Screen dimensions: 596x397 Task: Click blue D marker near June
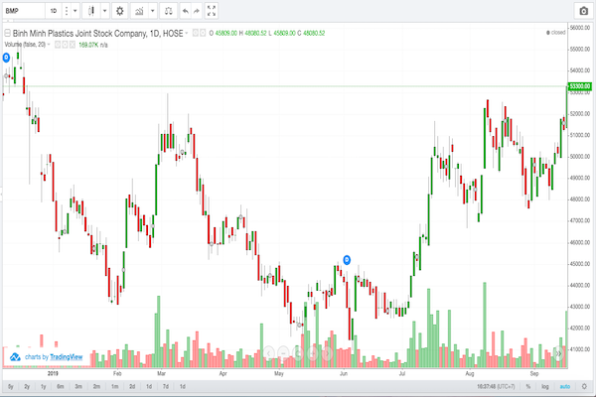click(347, 260)
